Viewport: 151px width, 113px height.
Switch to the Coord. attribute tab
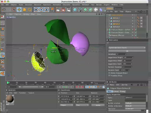click(x=116, y=92)
